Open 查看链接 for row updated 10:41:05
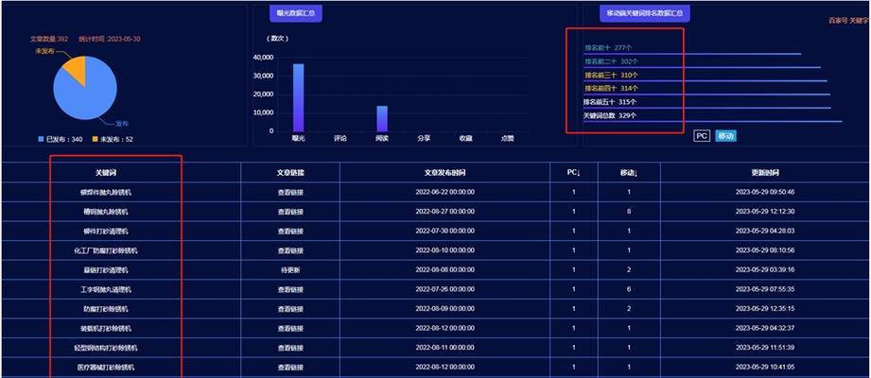The image size is (871, 378). (x=290, y=368)
